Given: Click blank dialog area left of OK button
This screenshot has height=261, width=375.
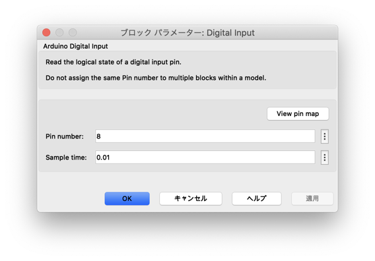Looking at the screenshot, I should click(x=71, y=198).
